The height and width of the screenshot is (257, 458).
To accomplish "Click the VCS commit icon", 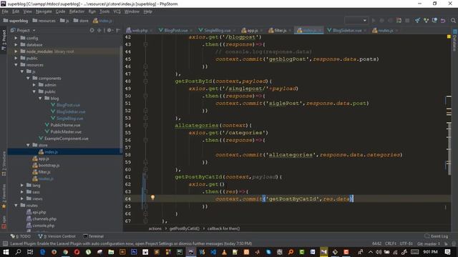I will tap(426, 21).
